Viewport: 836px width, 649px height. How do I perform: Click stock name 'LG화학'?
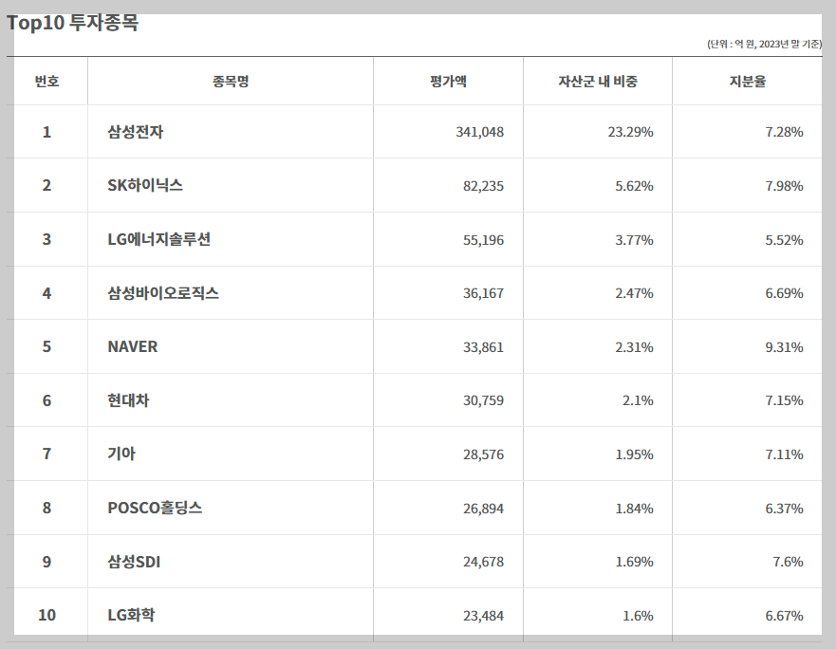(131, 615)
